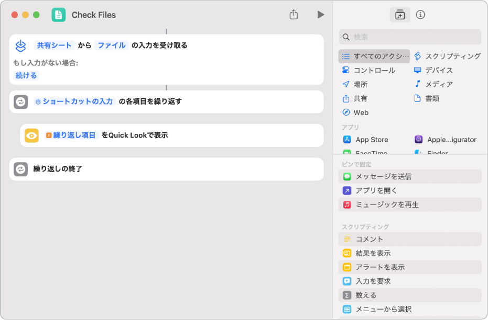Screen dimensions: 488x320
Task: Open the デバイス category
Action: [433, 70]
